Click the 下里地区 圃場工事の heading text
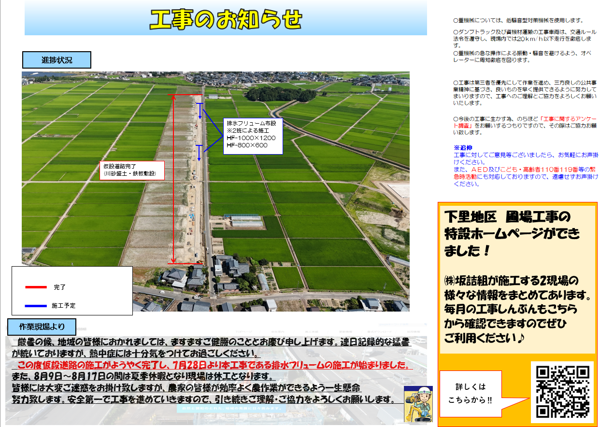The height and width of the screenshot is (427, 600). point(507,216)
